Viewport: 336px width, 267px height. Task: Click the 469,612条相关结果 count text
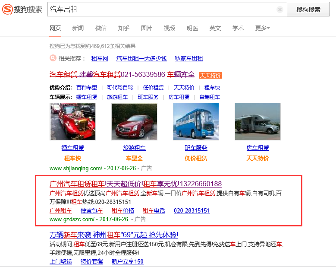tap(113, 46)
